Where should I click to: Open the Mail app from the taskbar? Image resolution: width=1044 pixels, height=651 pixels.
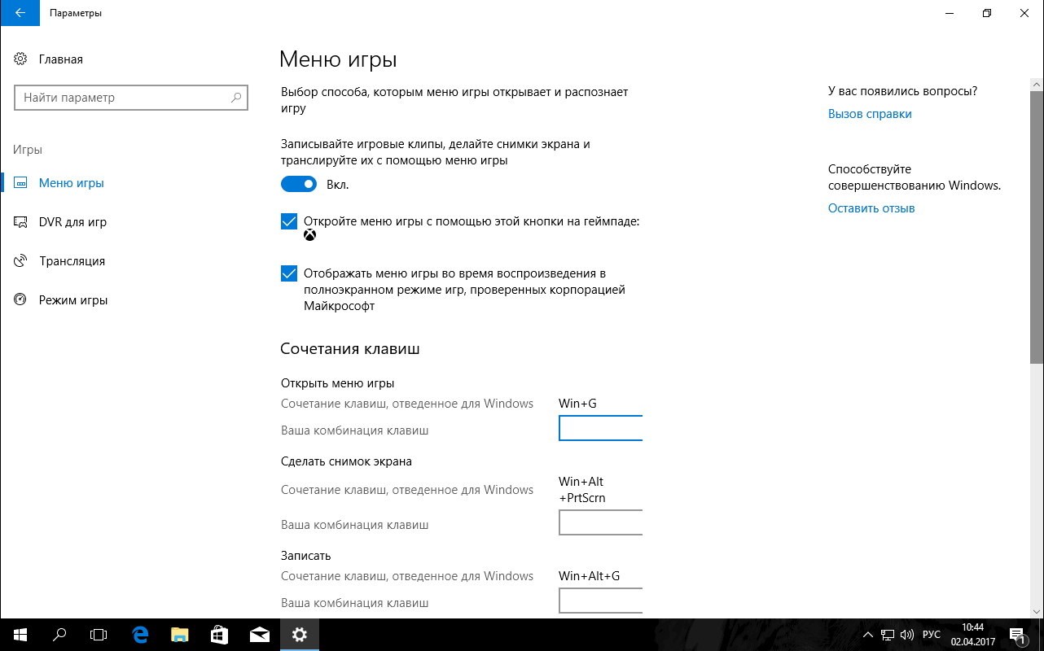[x=260, y=635]
